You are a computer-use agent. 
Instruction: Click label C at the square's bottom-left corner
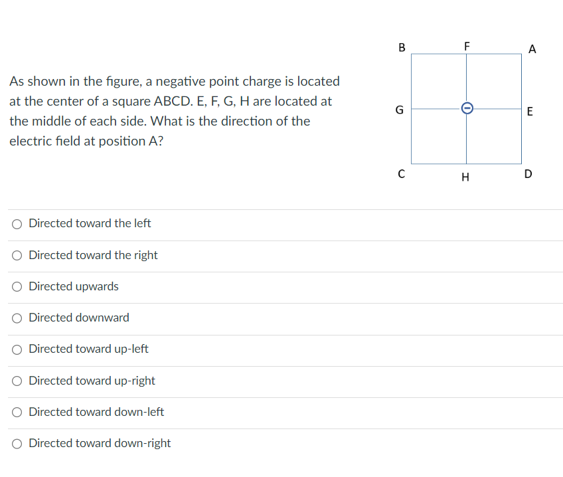(401, 174)
